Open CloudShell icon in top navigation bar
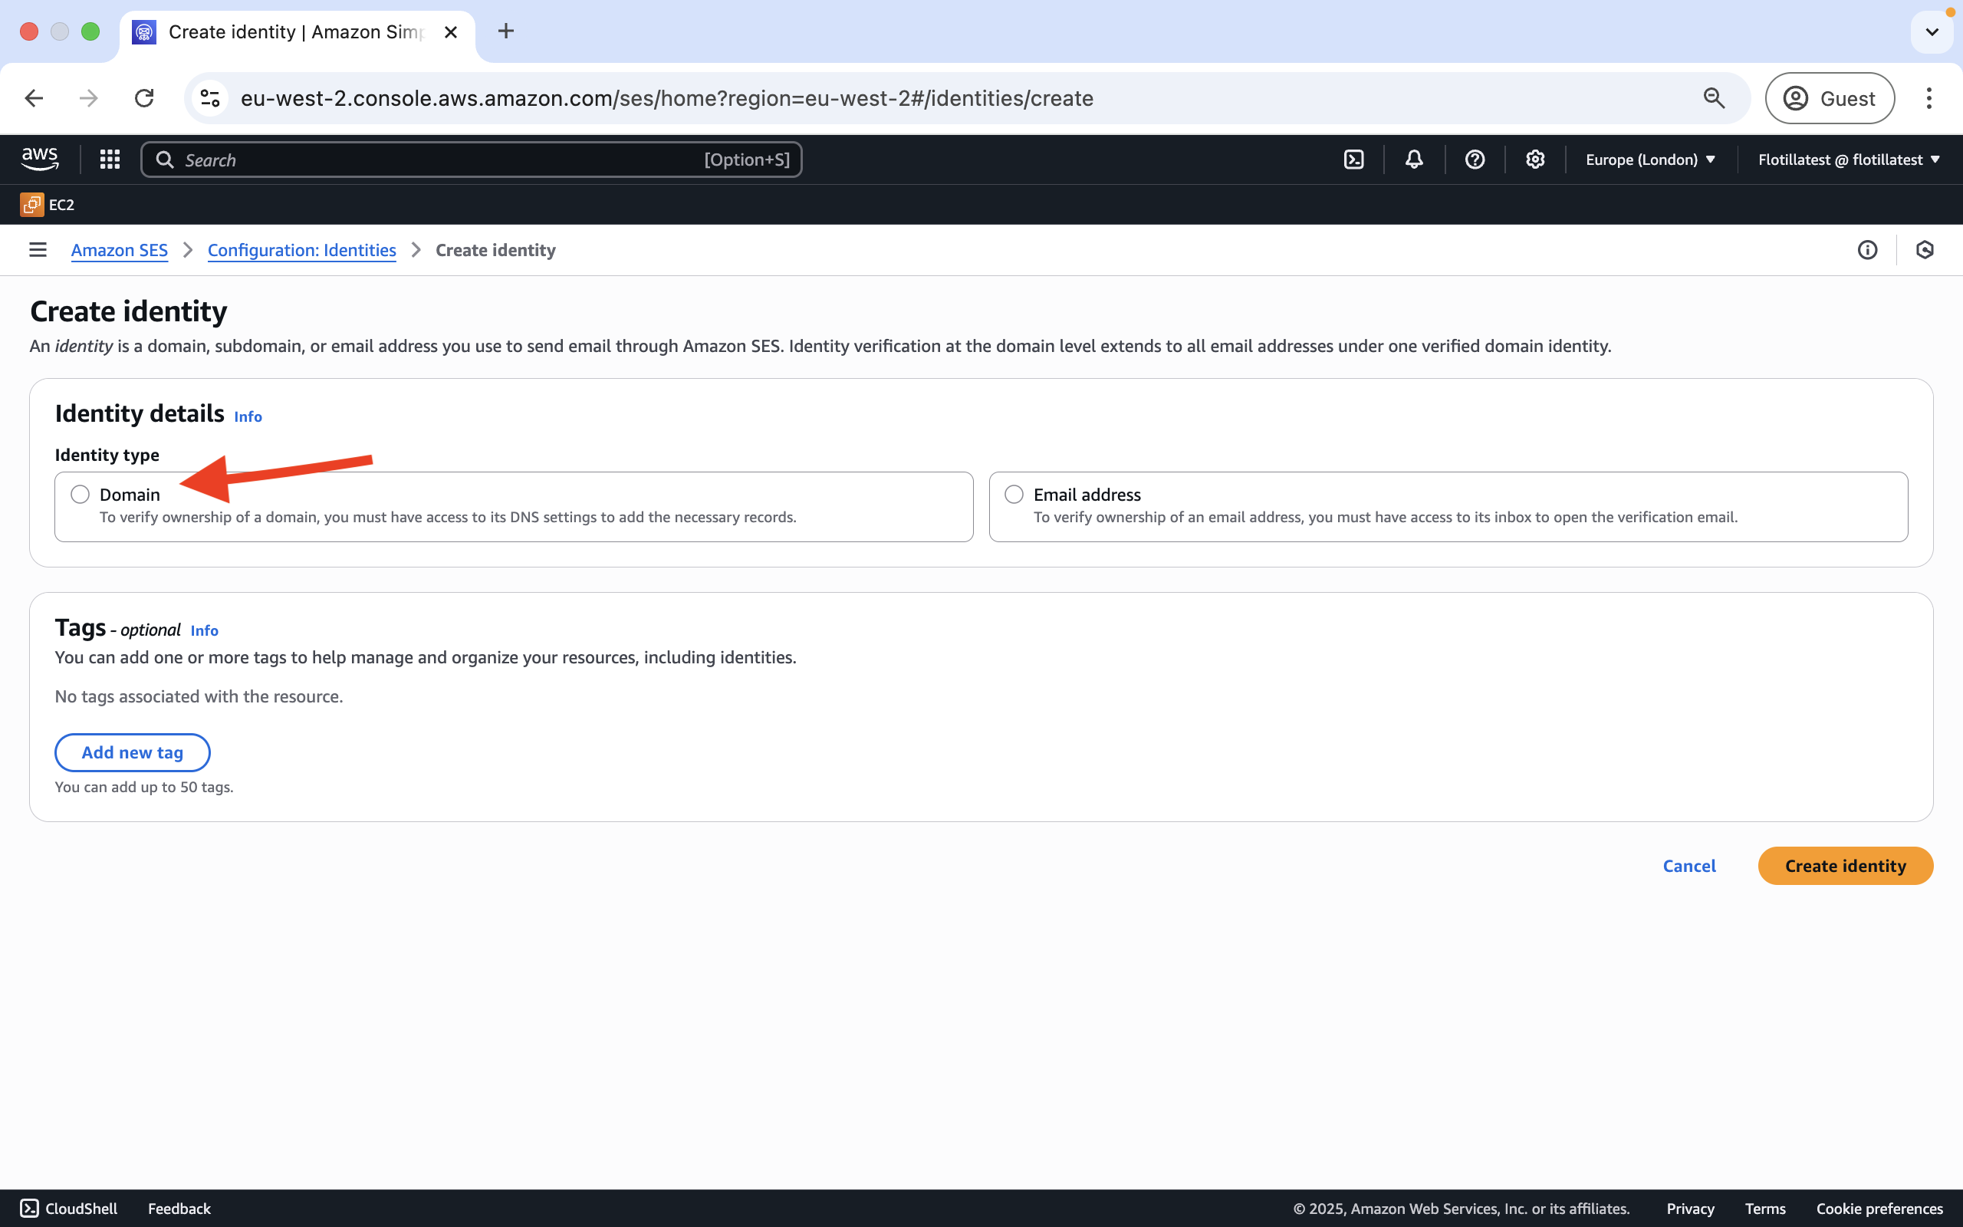This screenshot has width=1963, height=1227. 1354,160
